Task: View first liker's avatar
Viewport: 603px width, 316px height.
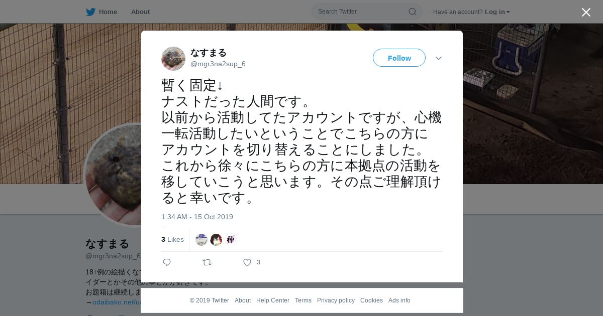Action: click(x=202, y=240)
